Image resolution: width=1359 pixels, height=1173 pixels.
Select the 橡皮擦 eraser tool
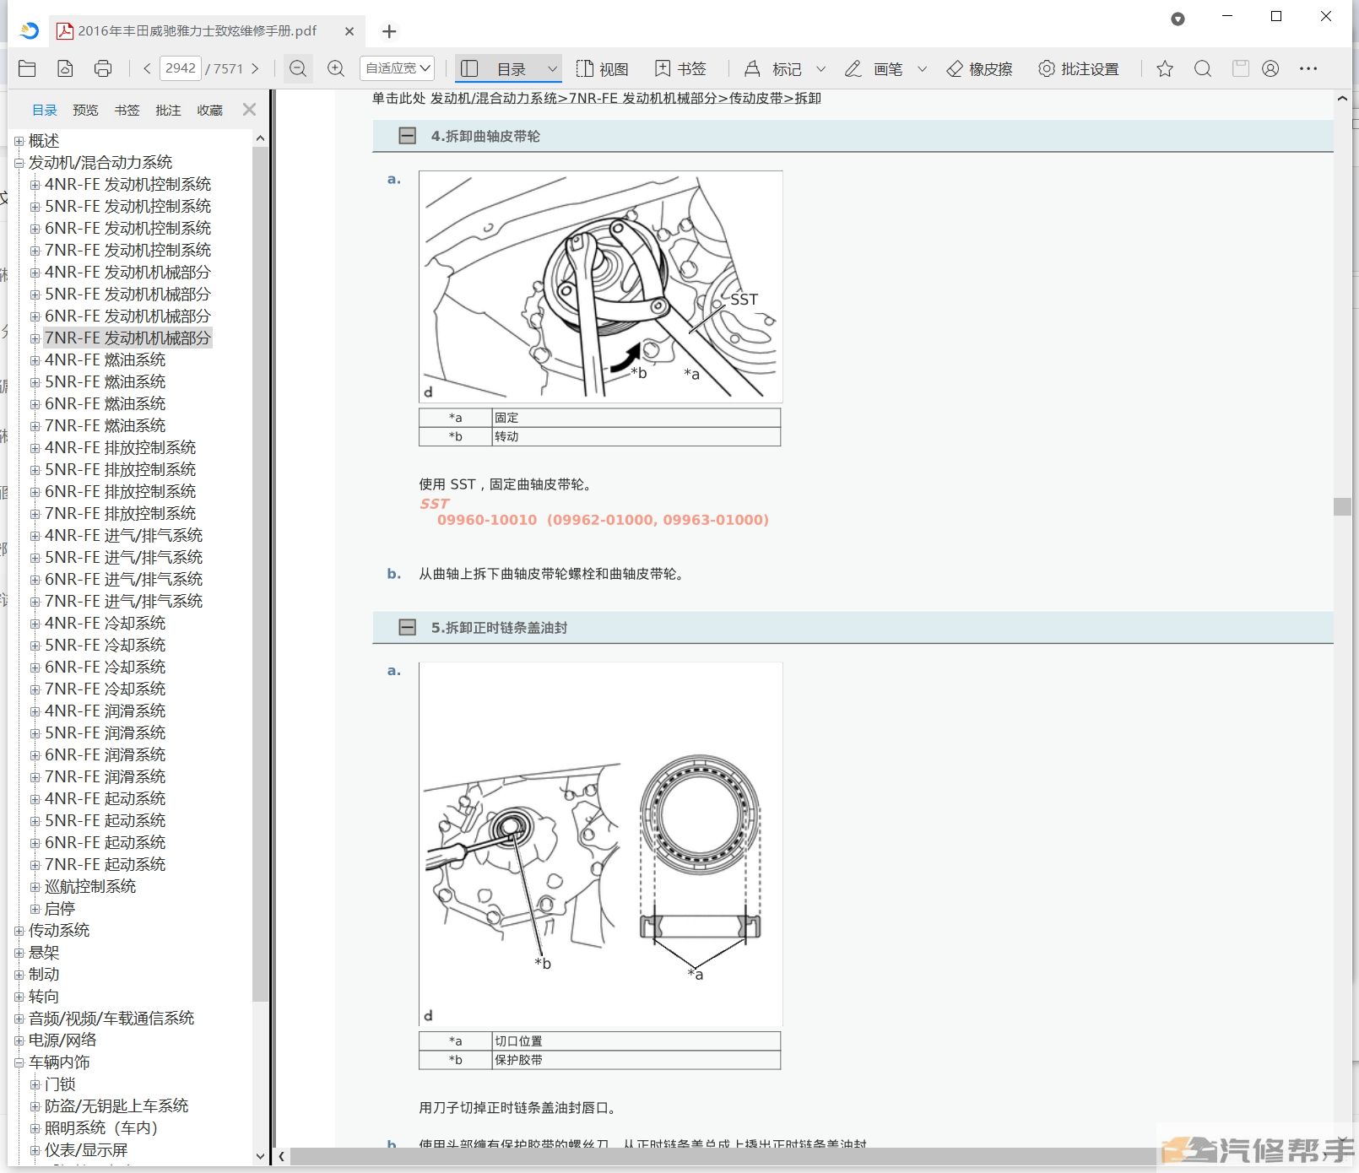click(x=979, y=68)
